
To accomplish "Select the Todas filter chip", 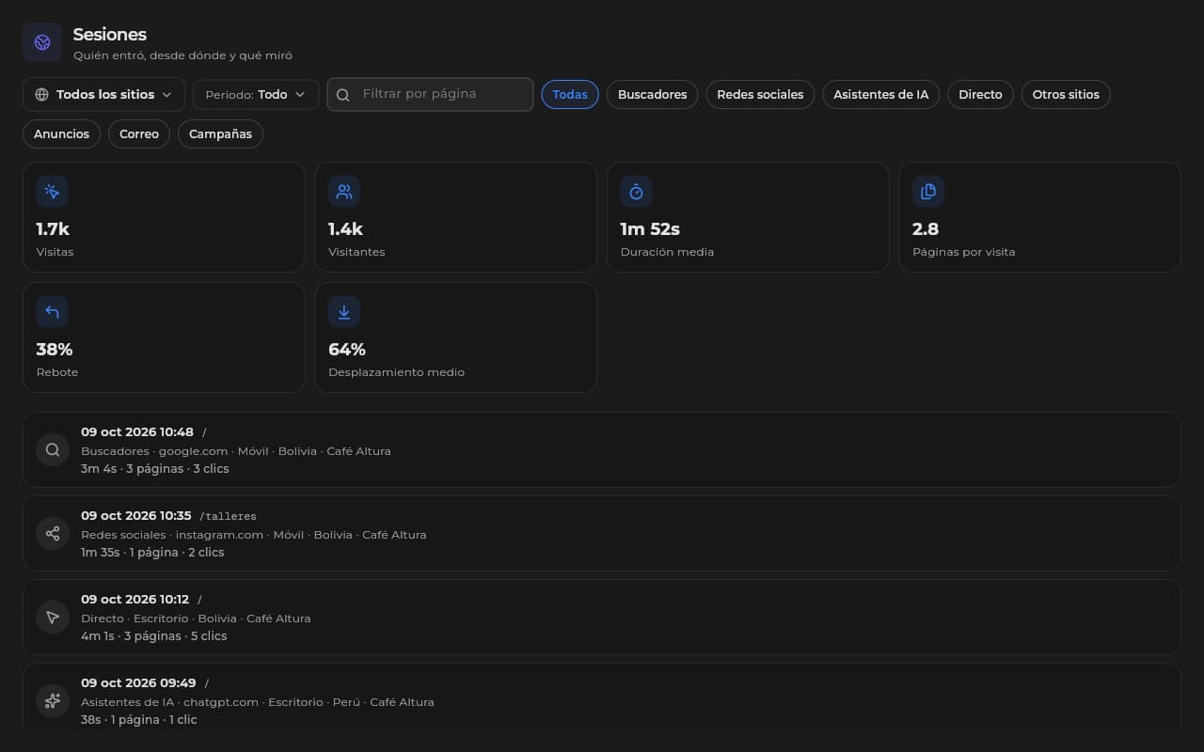I will [x=570, y=94].
